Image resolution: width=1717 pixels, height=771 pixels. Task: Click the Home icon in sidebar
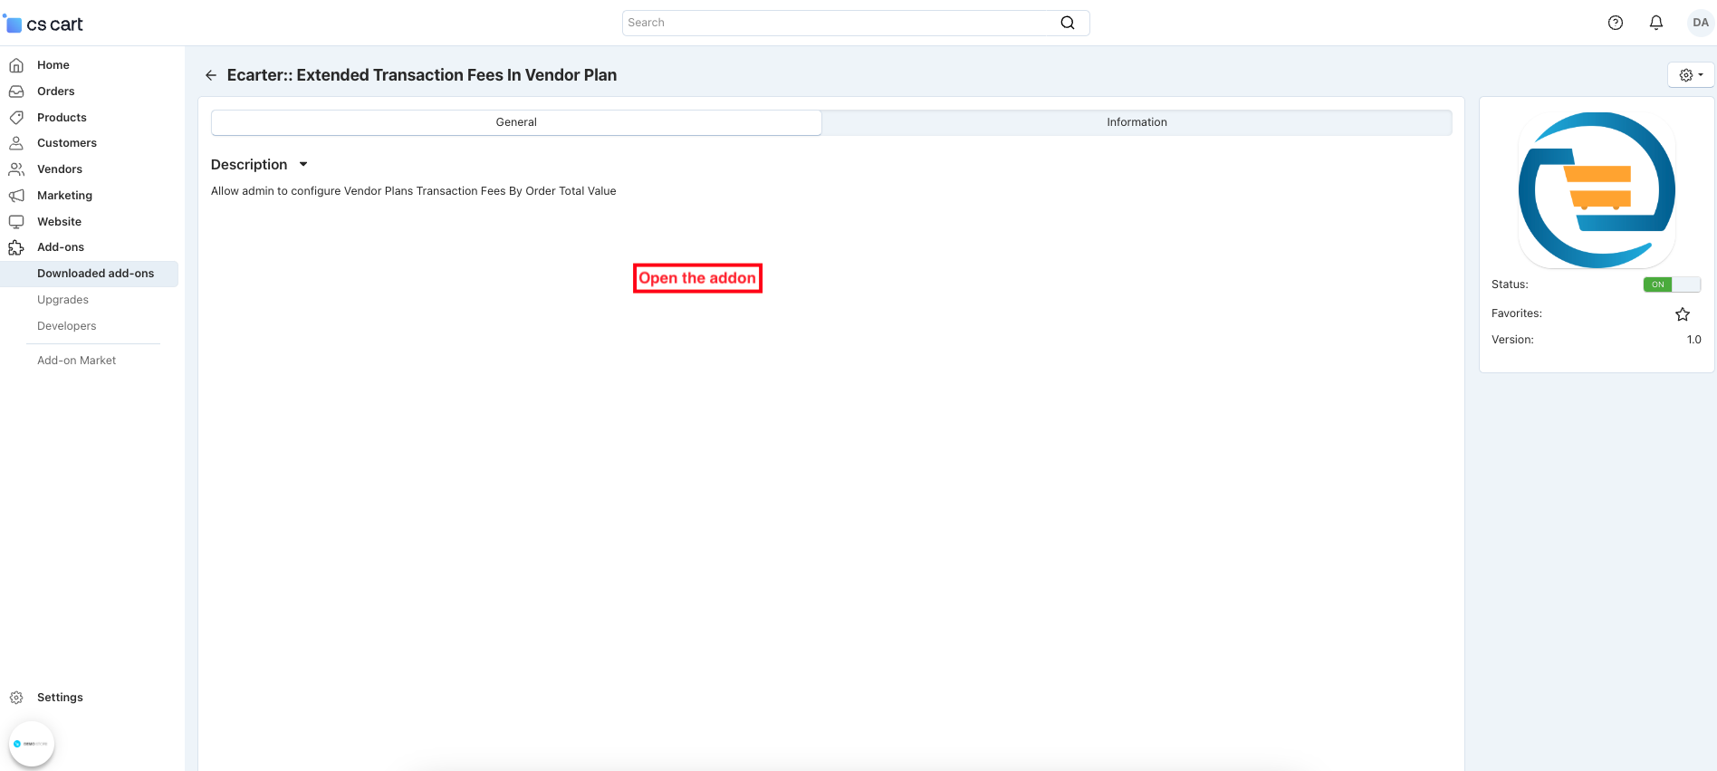click(x=16, y=65)
